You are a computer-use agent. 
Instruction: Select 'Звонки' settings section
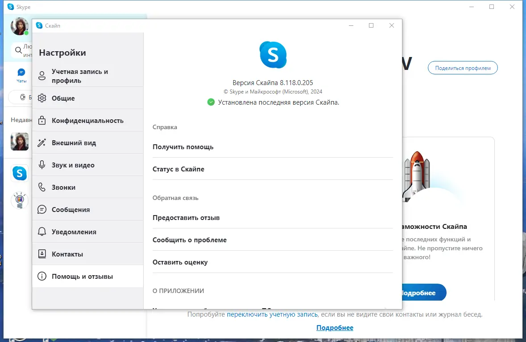pos(88,187)
